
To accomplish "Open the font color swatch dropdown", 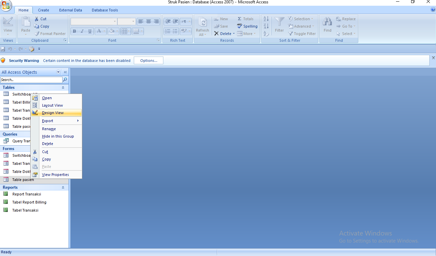I will (104, 31).
